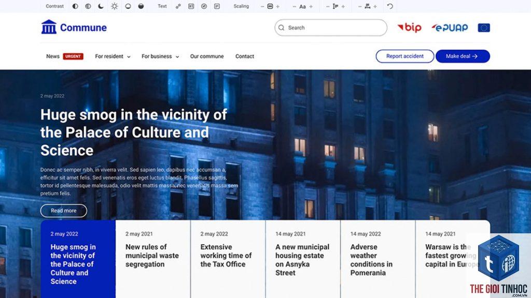Click the For business chevron arrow
The image size is (531, 298).
point(177,57)
